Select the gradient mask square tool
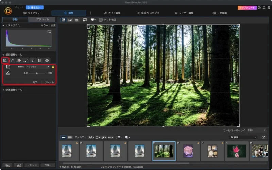 pyautogui.click(x=40, y=60)
